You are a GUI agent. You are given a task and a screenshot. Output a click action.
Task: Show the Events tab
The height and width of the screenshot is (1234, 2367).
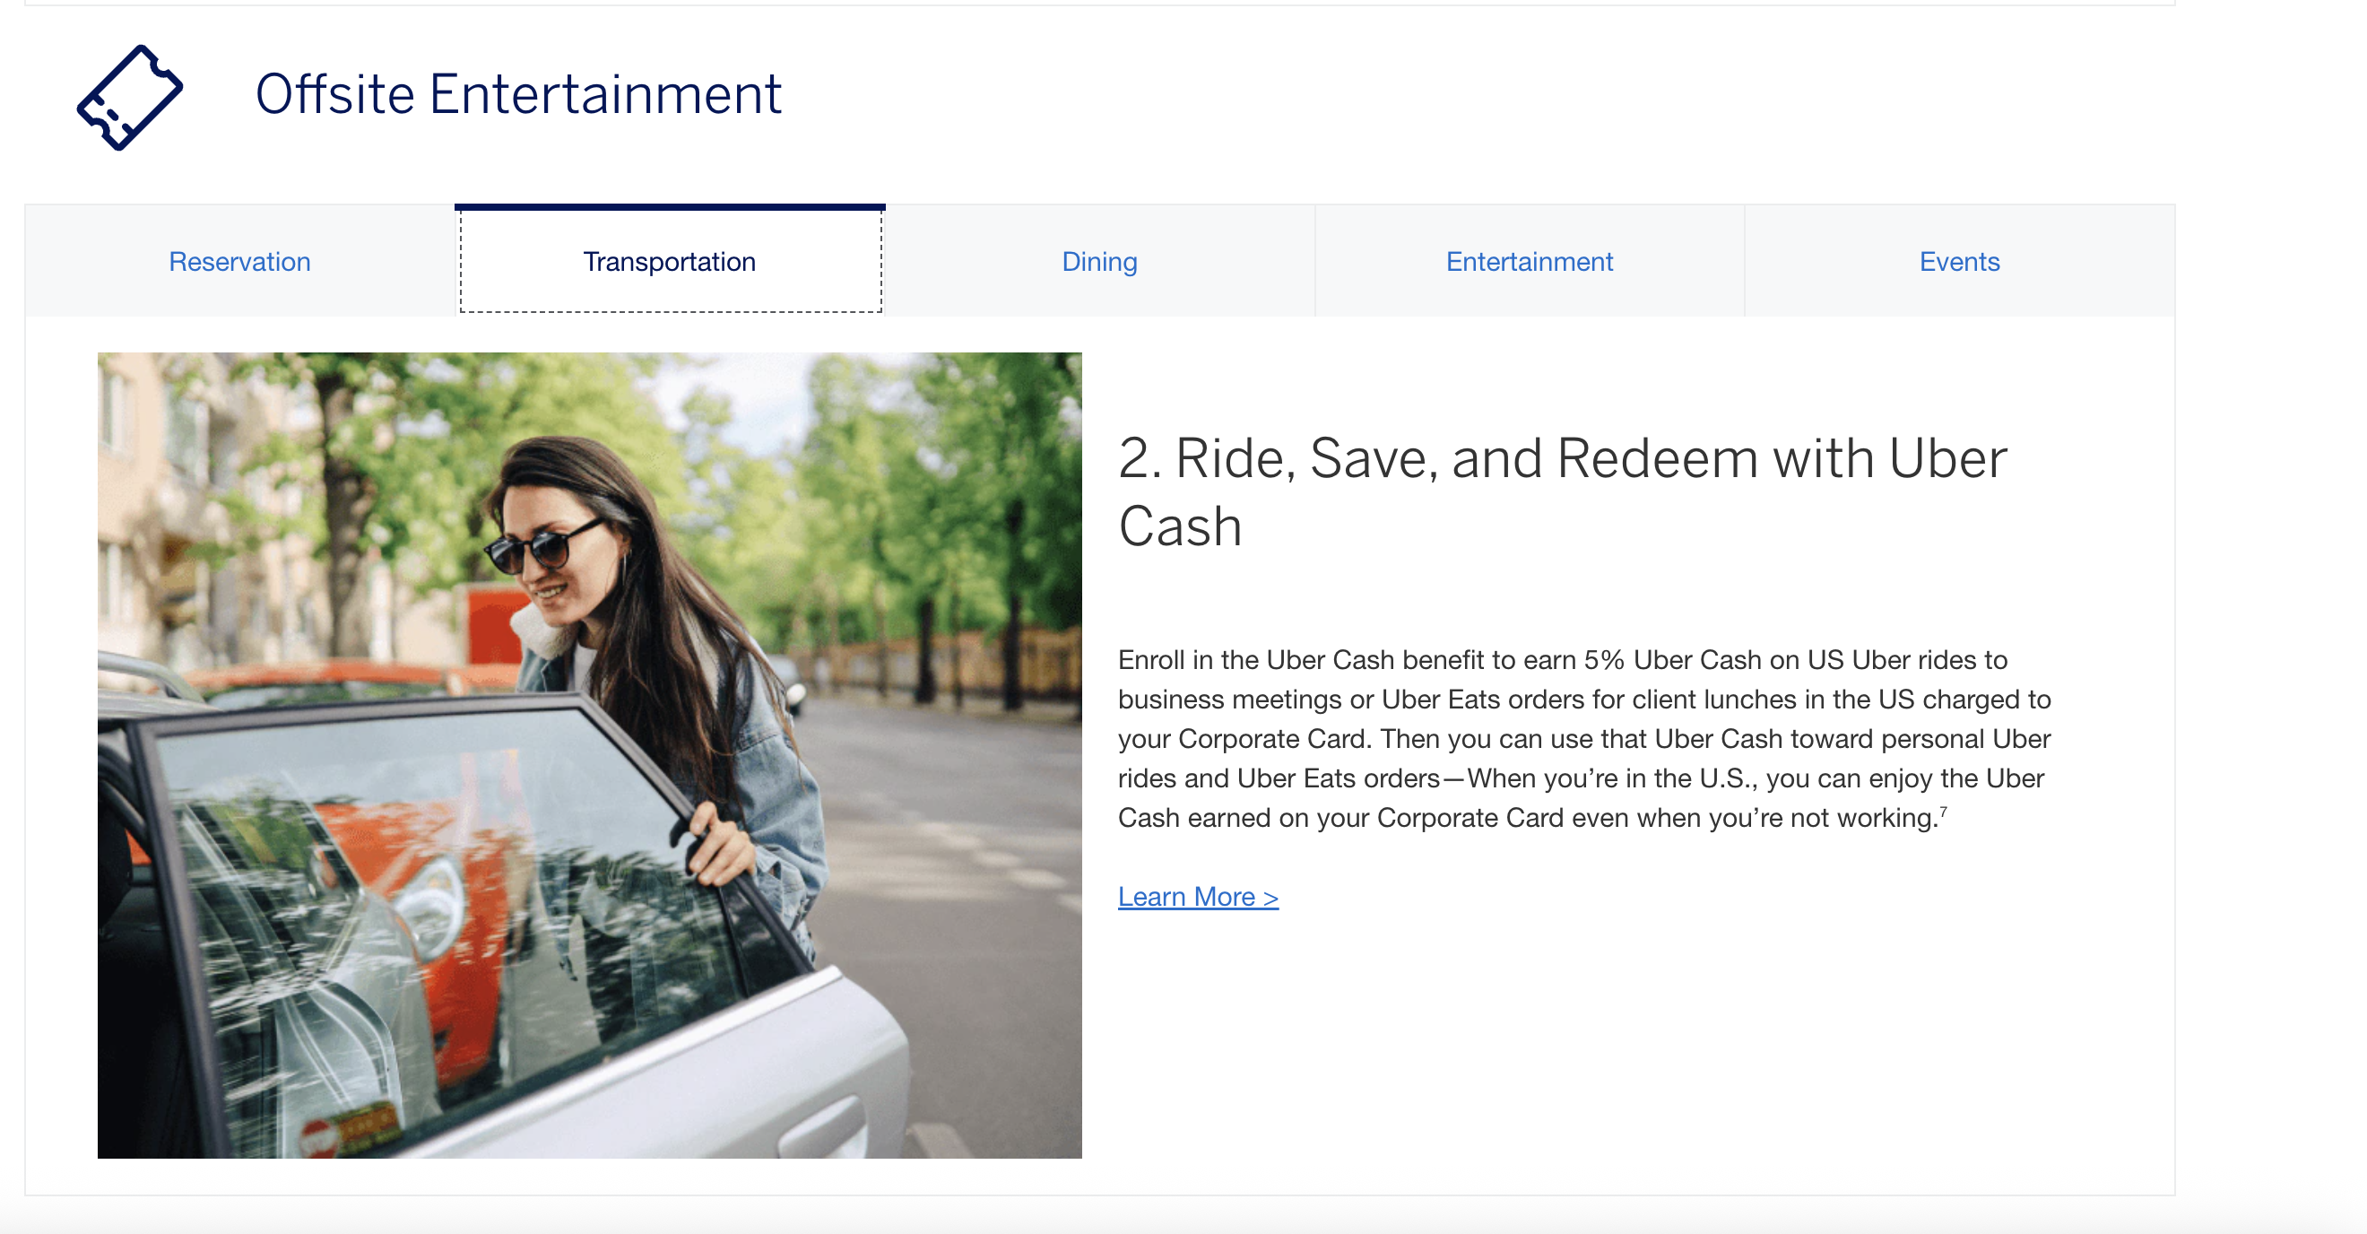click(x=1959, y=262)
